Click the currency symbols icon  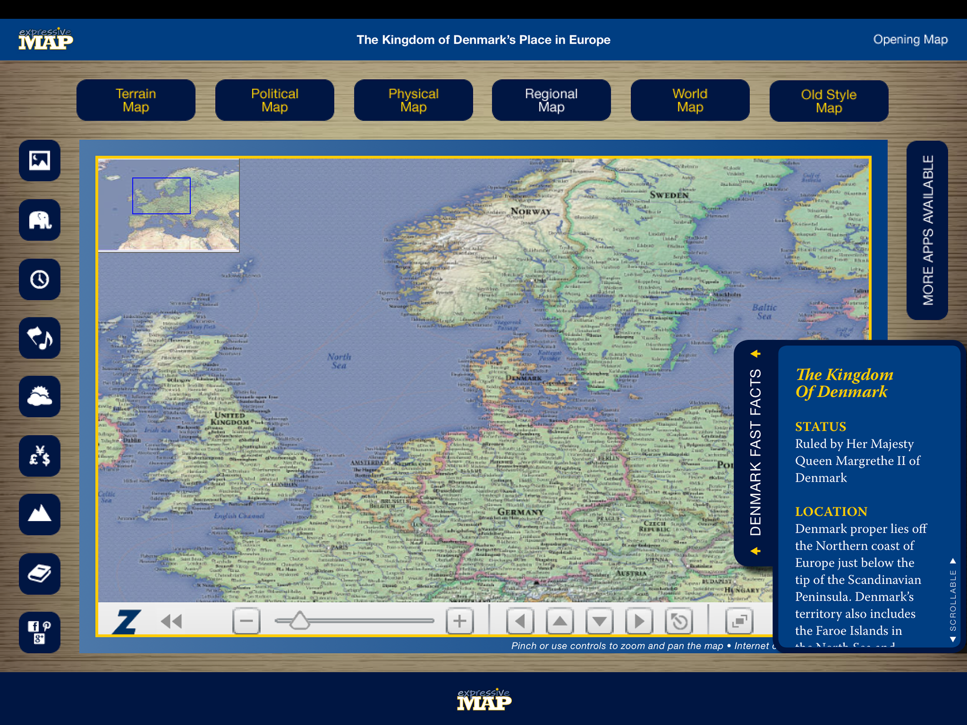pyautogui.click(x=39, y=456)
